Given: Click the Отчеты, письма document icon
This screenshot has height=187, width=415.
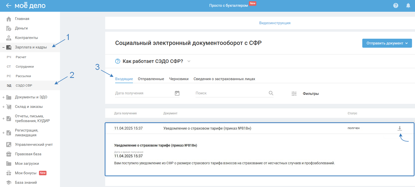Looking at the screenshot, I should (x=9, y=119).
